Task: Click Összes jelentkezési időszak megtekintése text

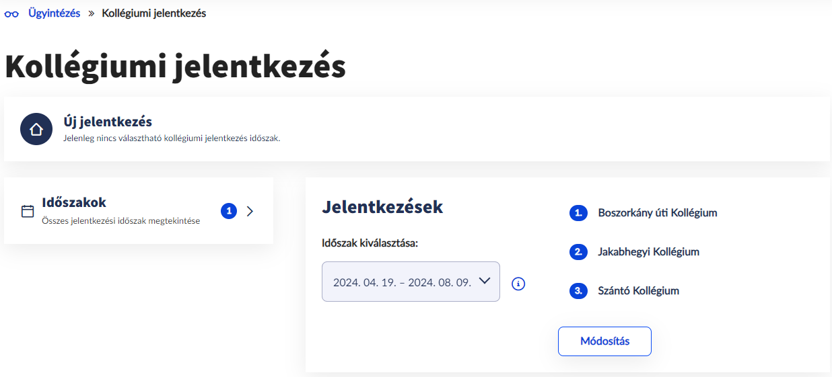Action: tap(120, 220)
